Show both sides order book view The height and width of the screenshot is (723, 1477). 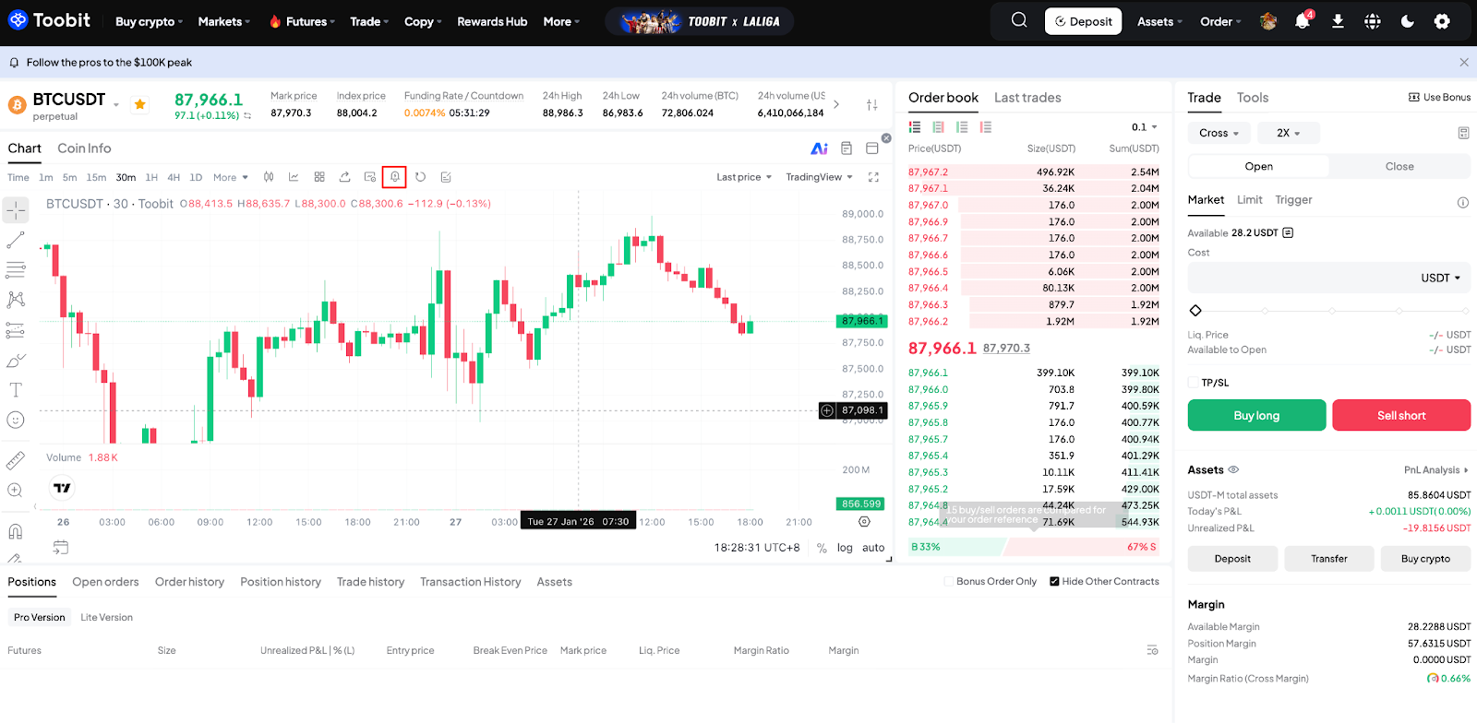[x=915, y=127]
